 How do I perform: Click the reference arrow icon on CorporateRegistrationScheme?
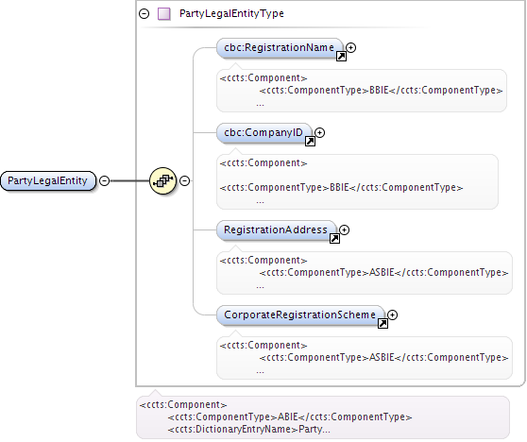[382, 324]
